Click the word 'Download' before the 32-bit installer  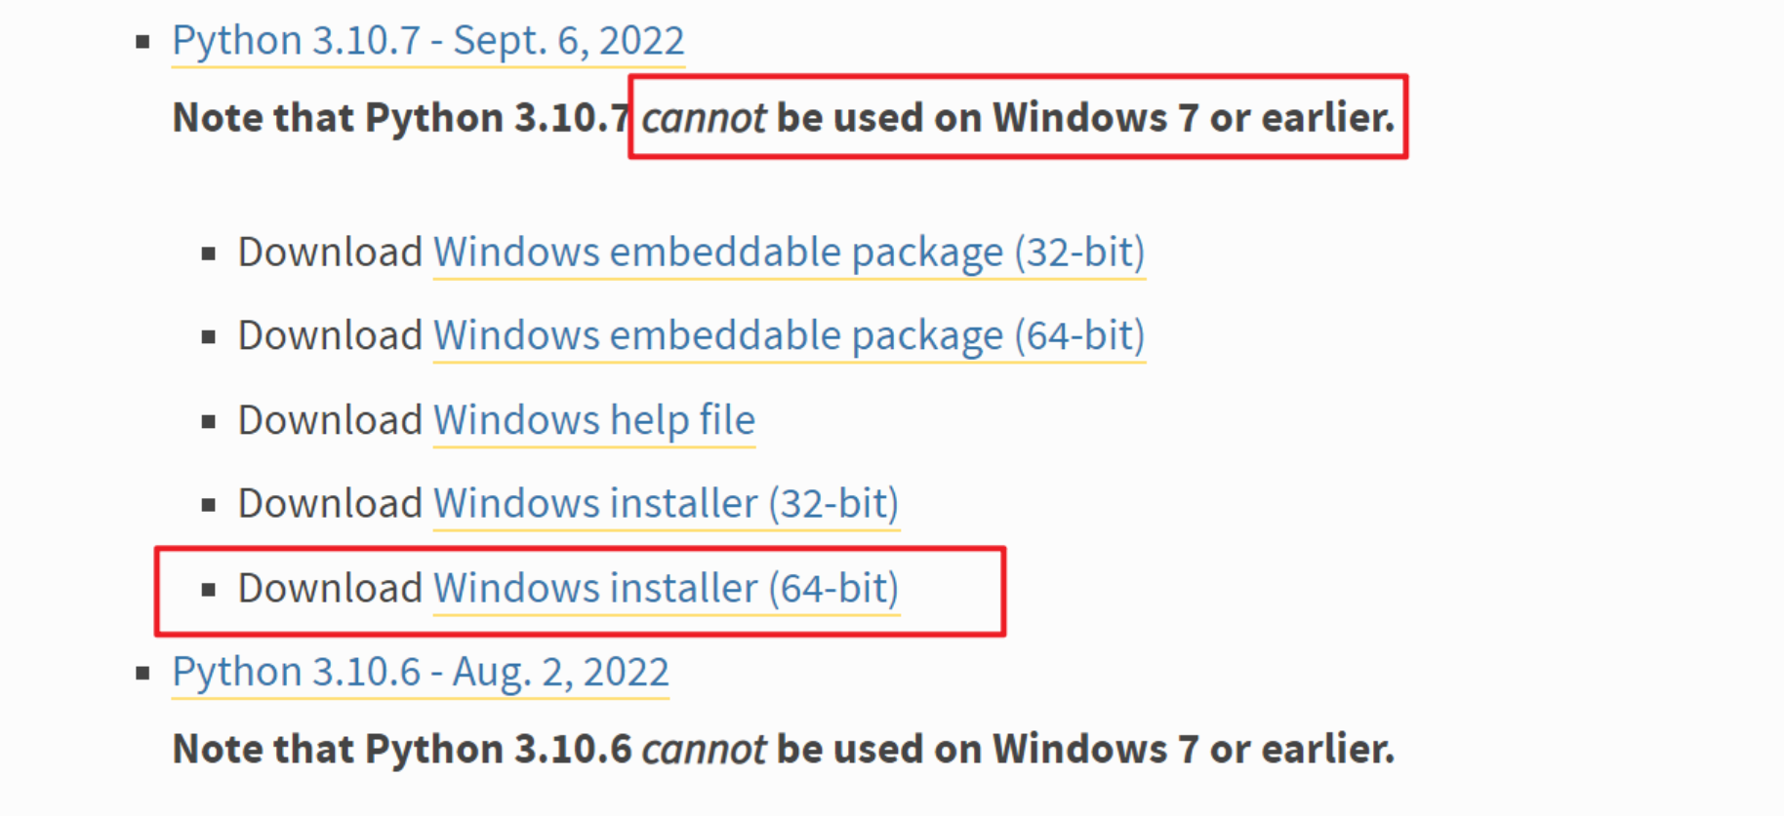click(330, 504)
